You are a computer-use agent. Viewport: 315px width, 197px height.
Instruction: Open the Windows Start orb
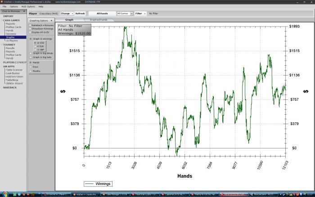[5, 194]
